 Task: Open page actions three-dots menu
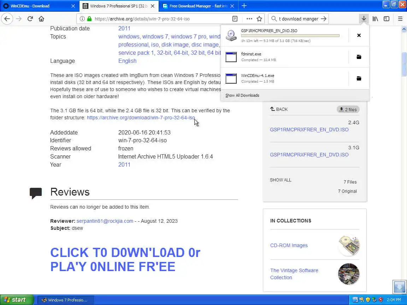pos(249,19)
